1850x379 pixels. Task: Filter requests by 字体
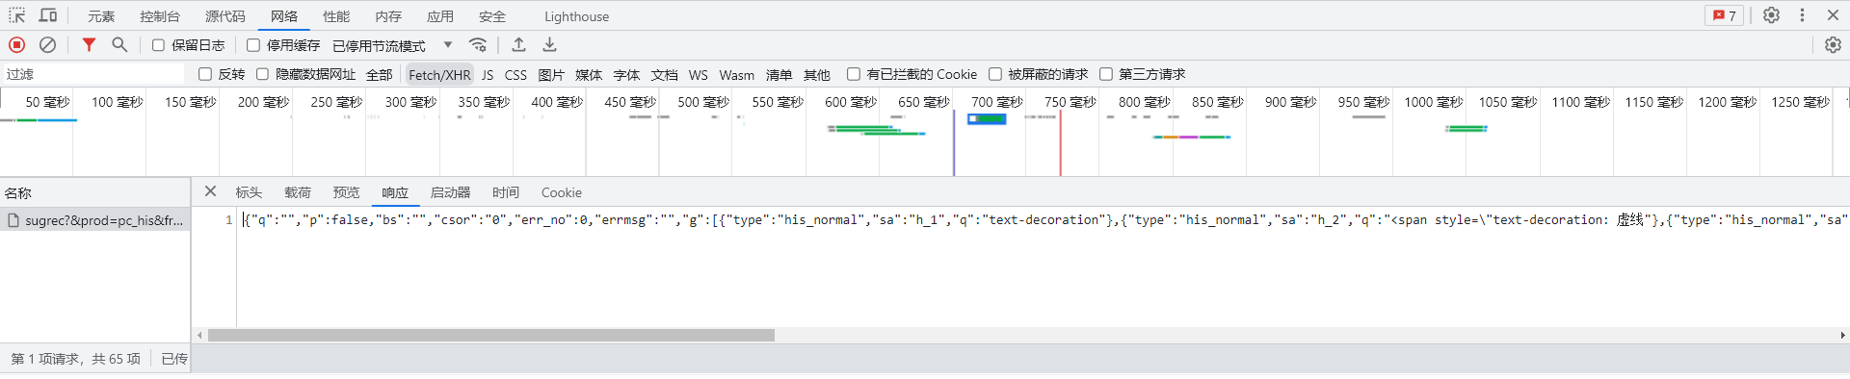pos(626,74)
